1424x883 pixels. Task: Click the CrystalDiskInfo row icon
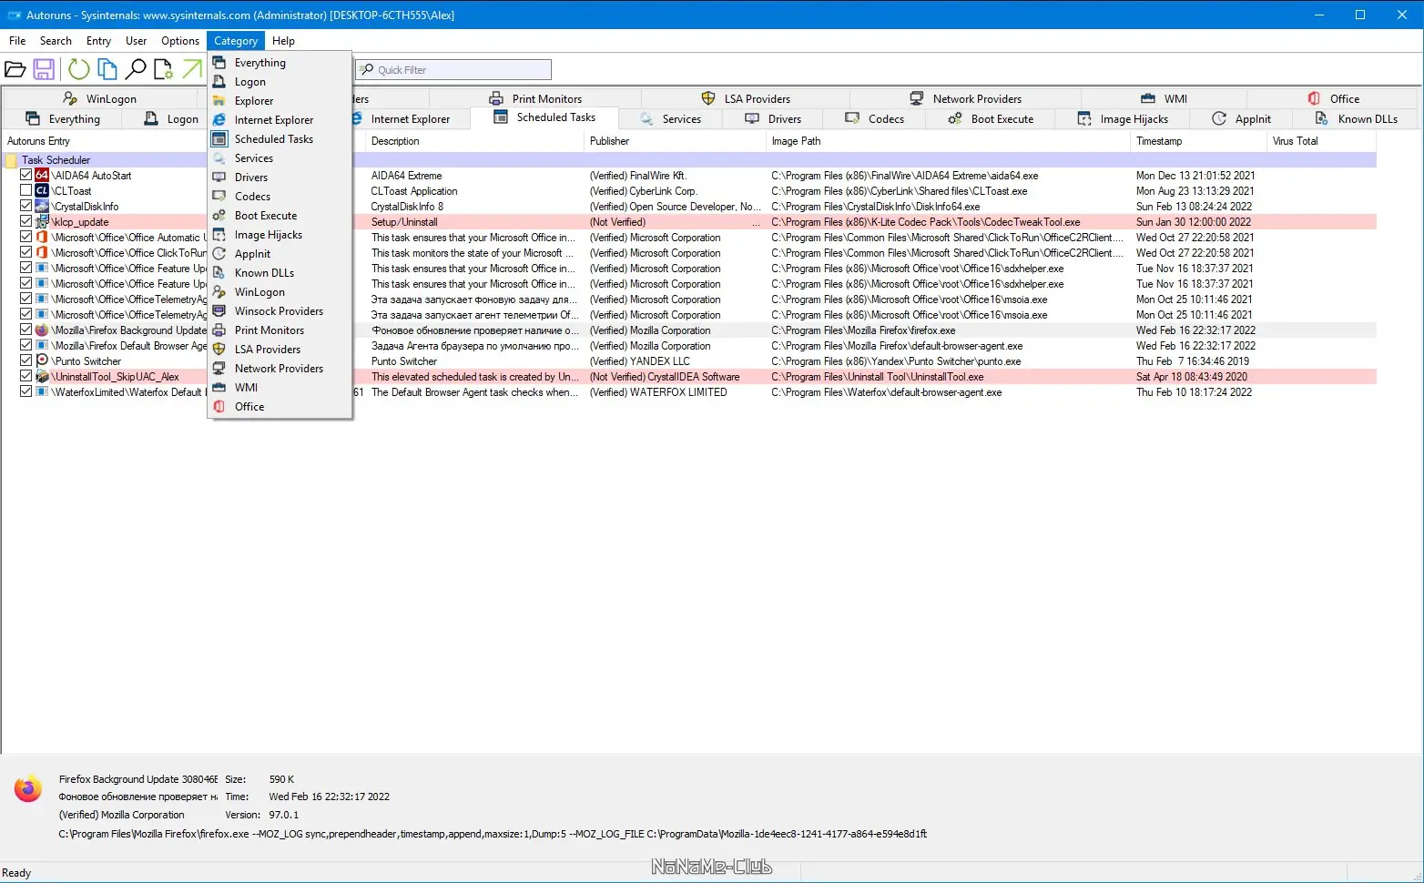point(42,207)
